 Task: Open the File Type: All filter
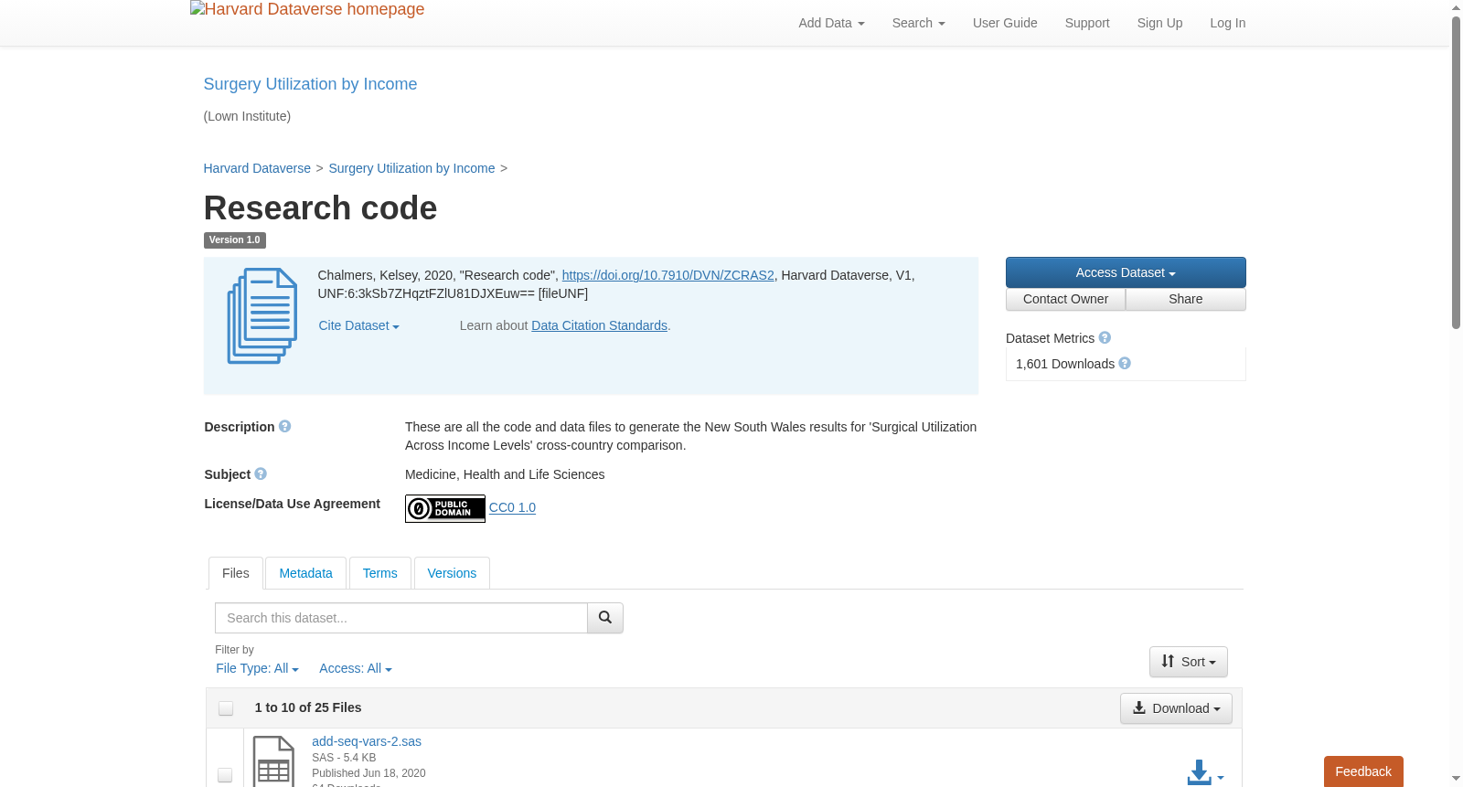[x=257, y=669]
